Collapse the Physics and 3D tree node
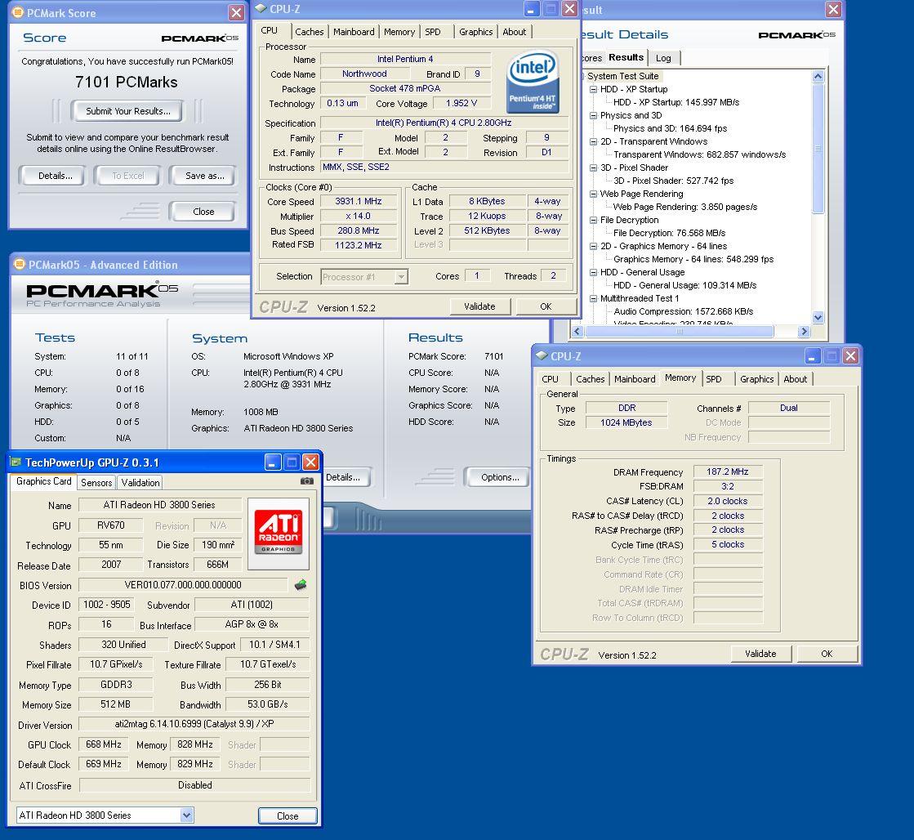 (x=593, y=115)
